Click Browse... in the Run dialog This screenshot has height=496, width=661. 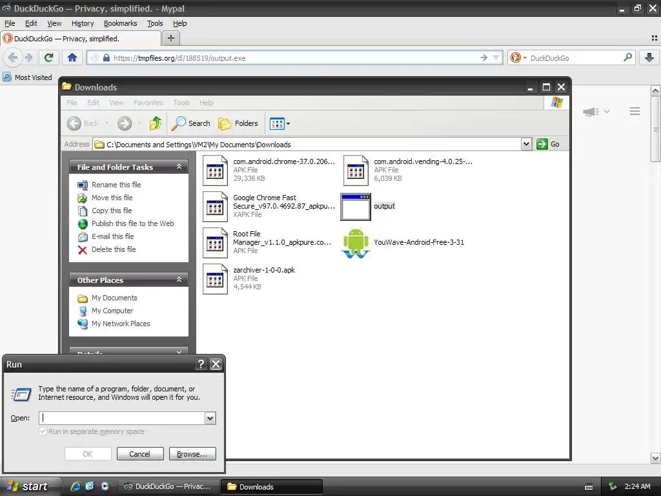tap(192, 454)
